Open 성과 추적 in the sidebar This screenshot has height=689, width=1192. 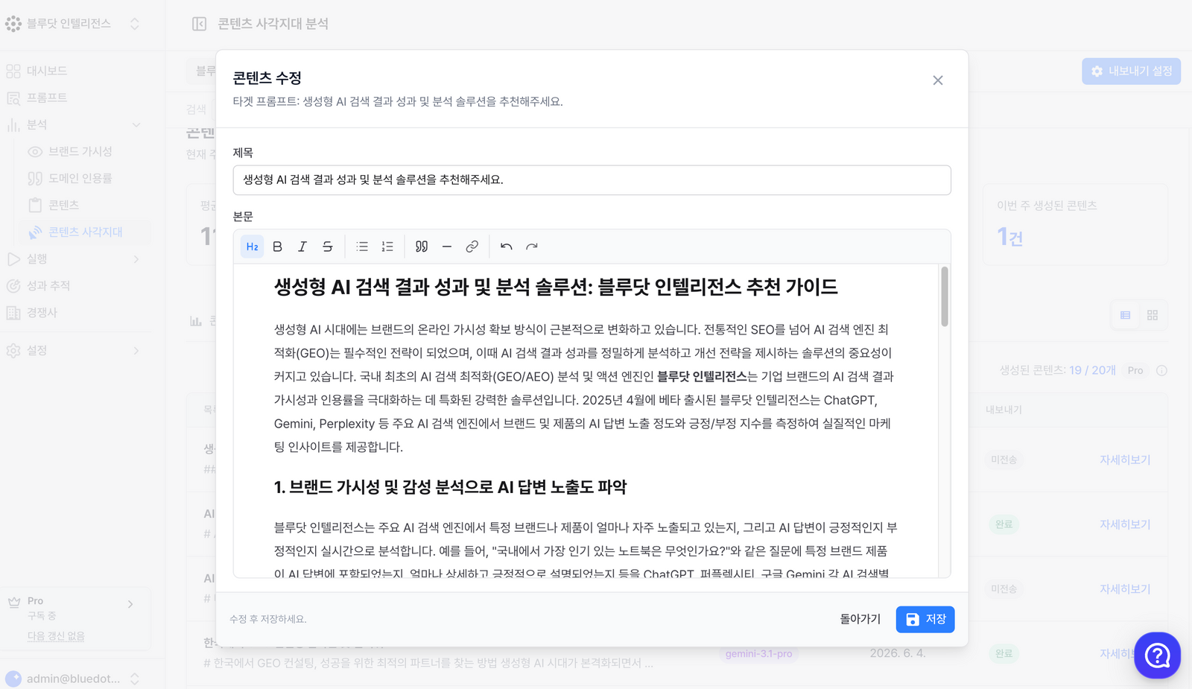[48, 285]
